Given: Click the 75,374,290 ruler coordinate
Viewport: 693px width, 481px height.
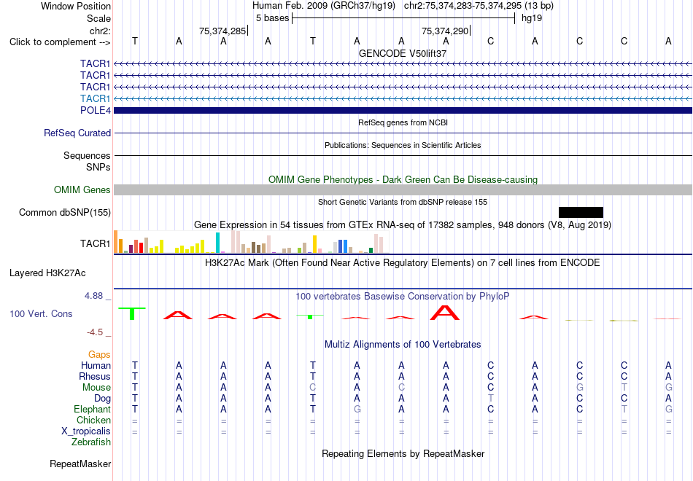Looking at the screenshot, I should (x=445, y=31).
